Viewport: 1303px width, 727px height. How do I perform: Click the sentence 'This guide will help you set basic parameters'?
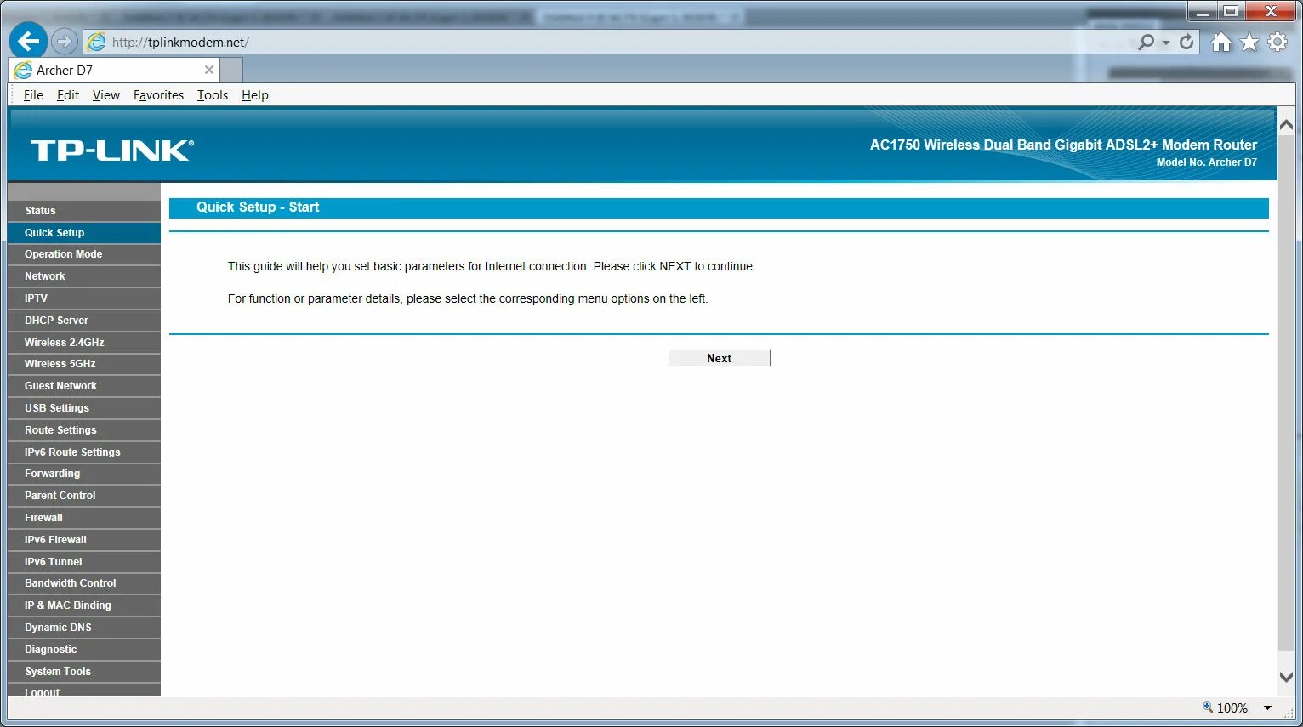[492, 266]
